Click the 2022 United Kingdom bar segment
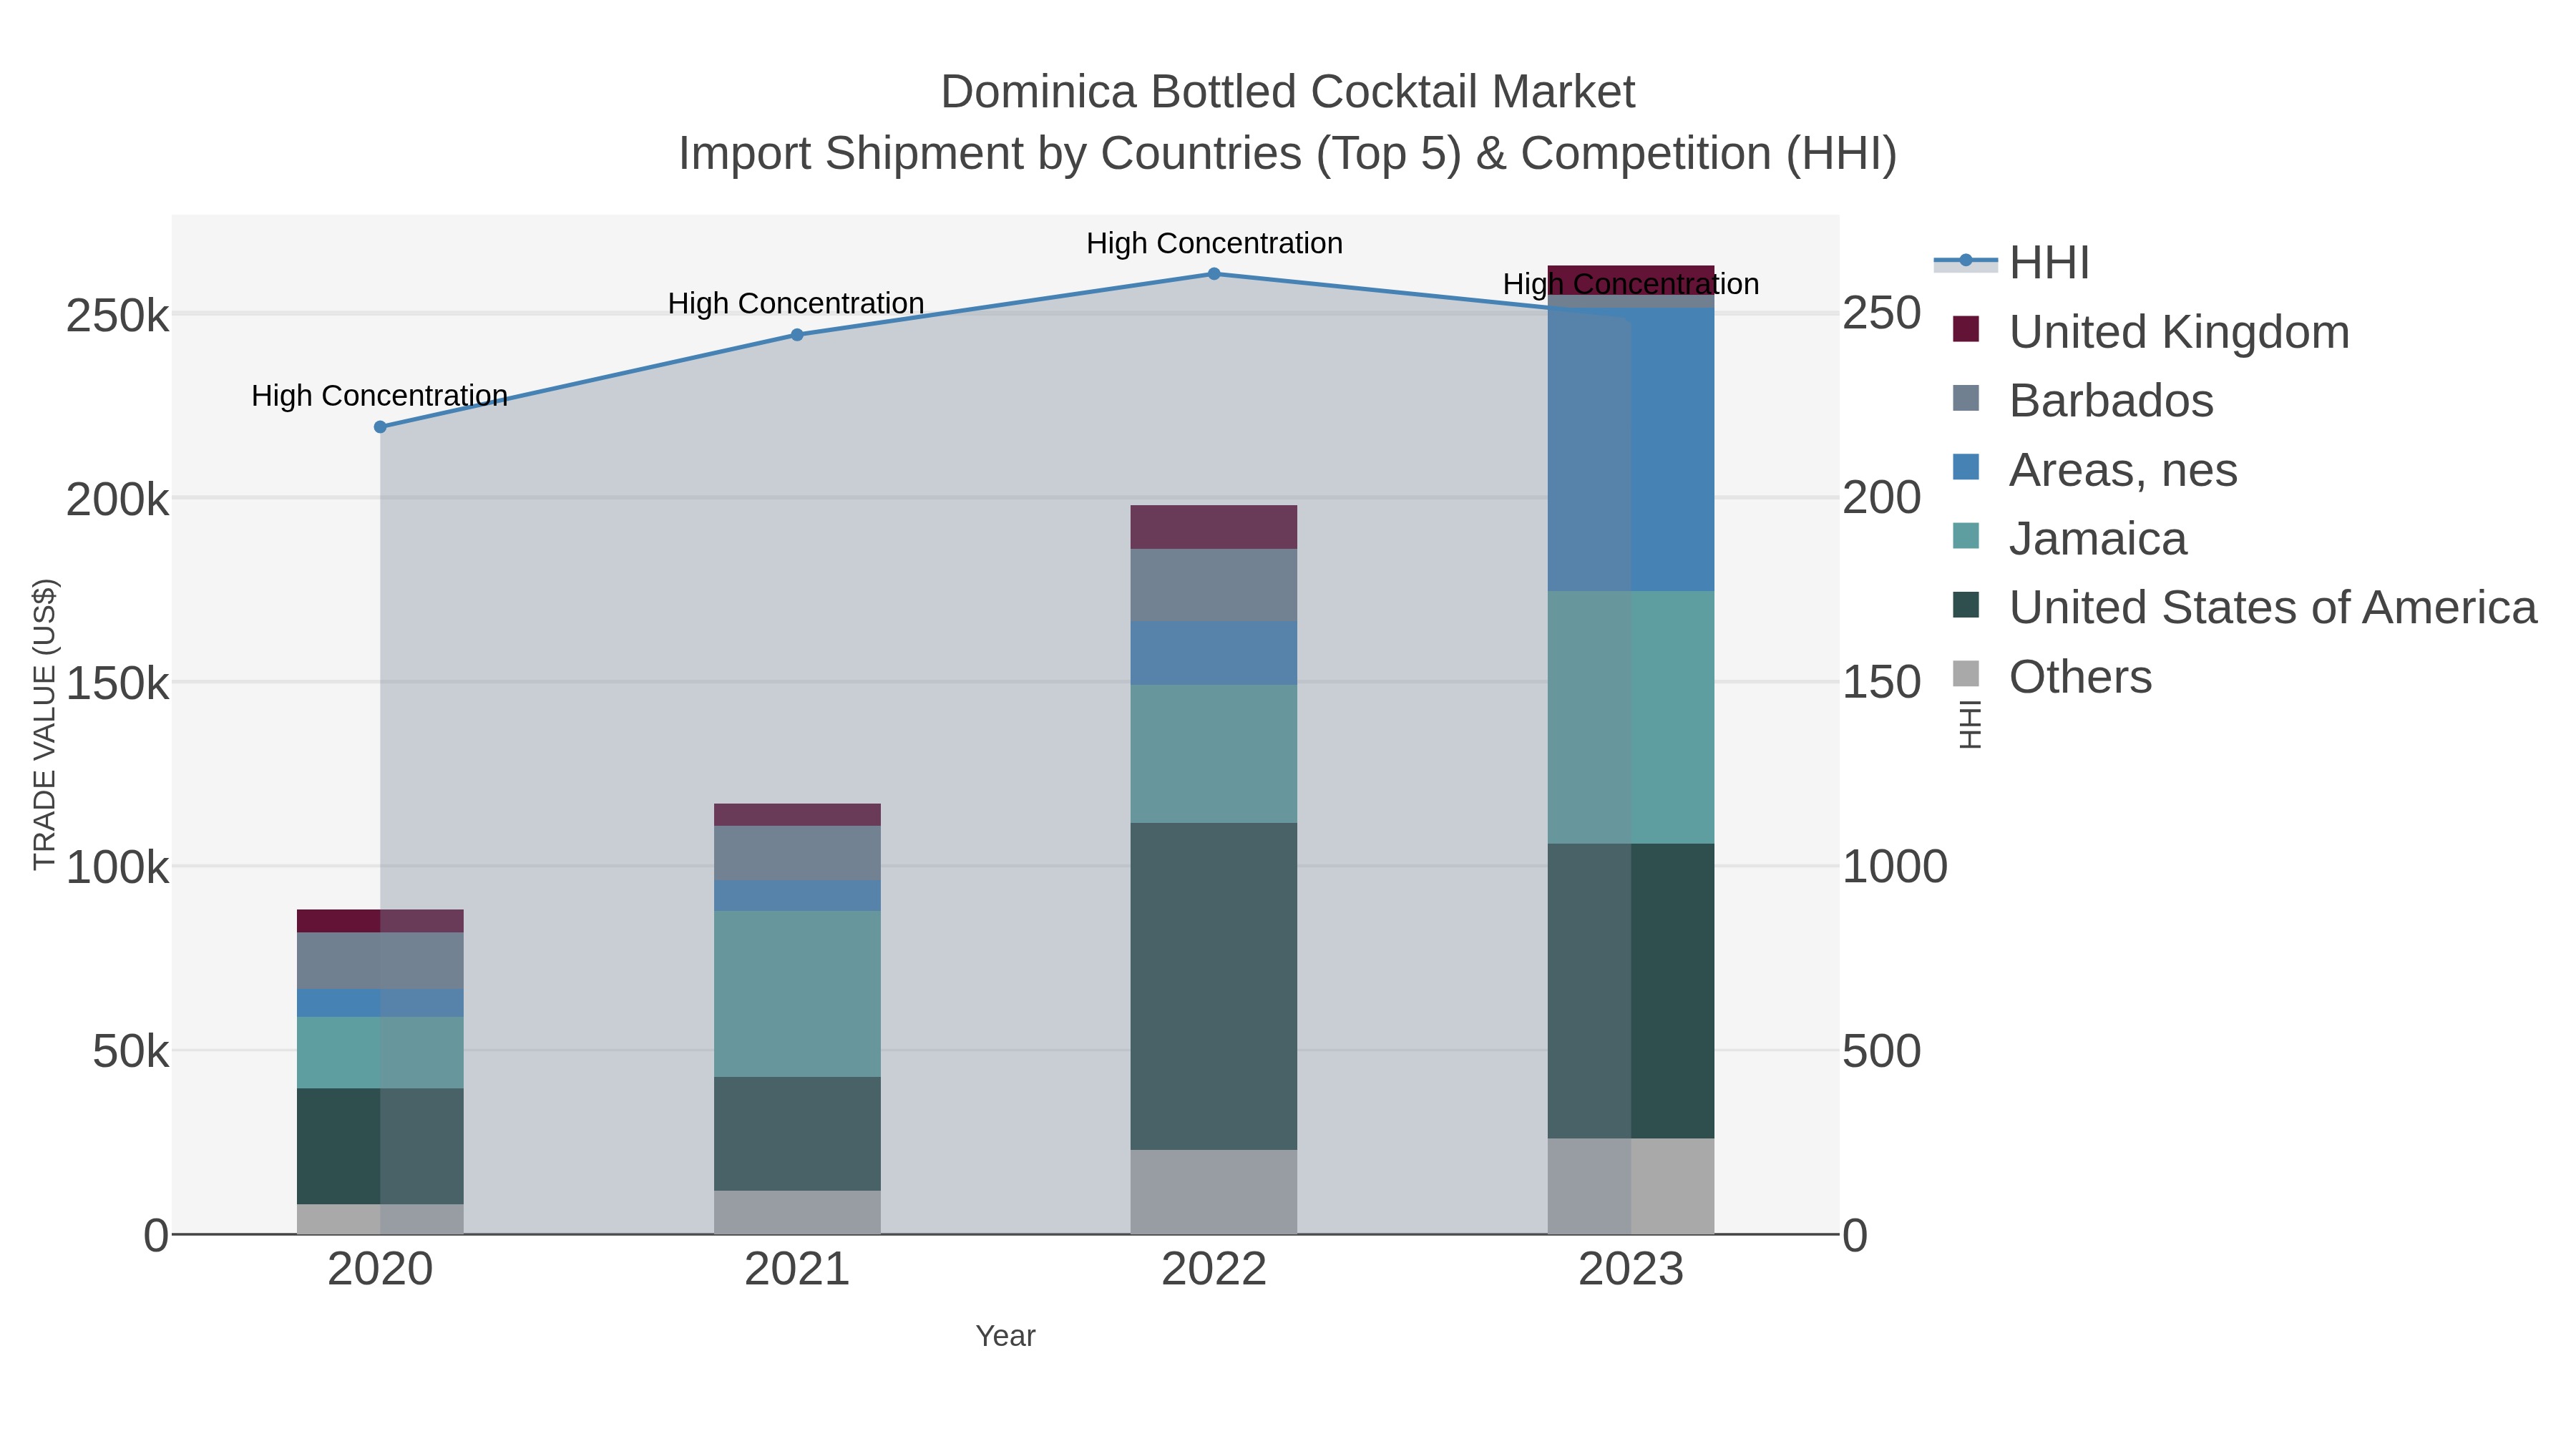The image size is (2576, 1449). point(1214,527)
